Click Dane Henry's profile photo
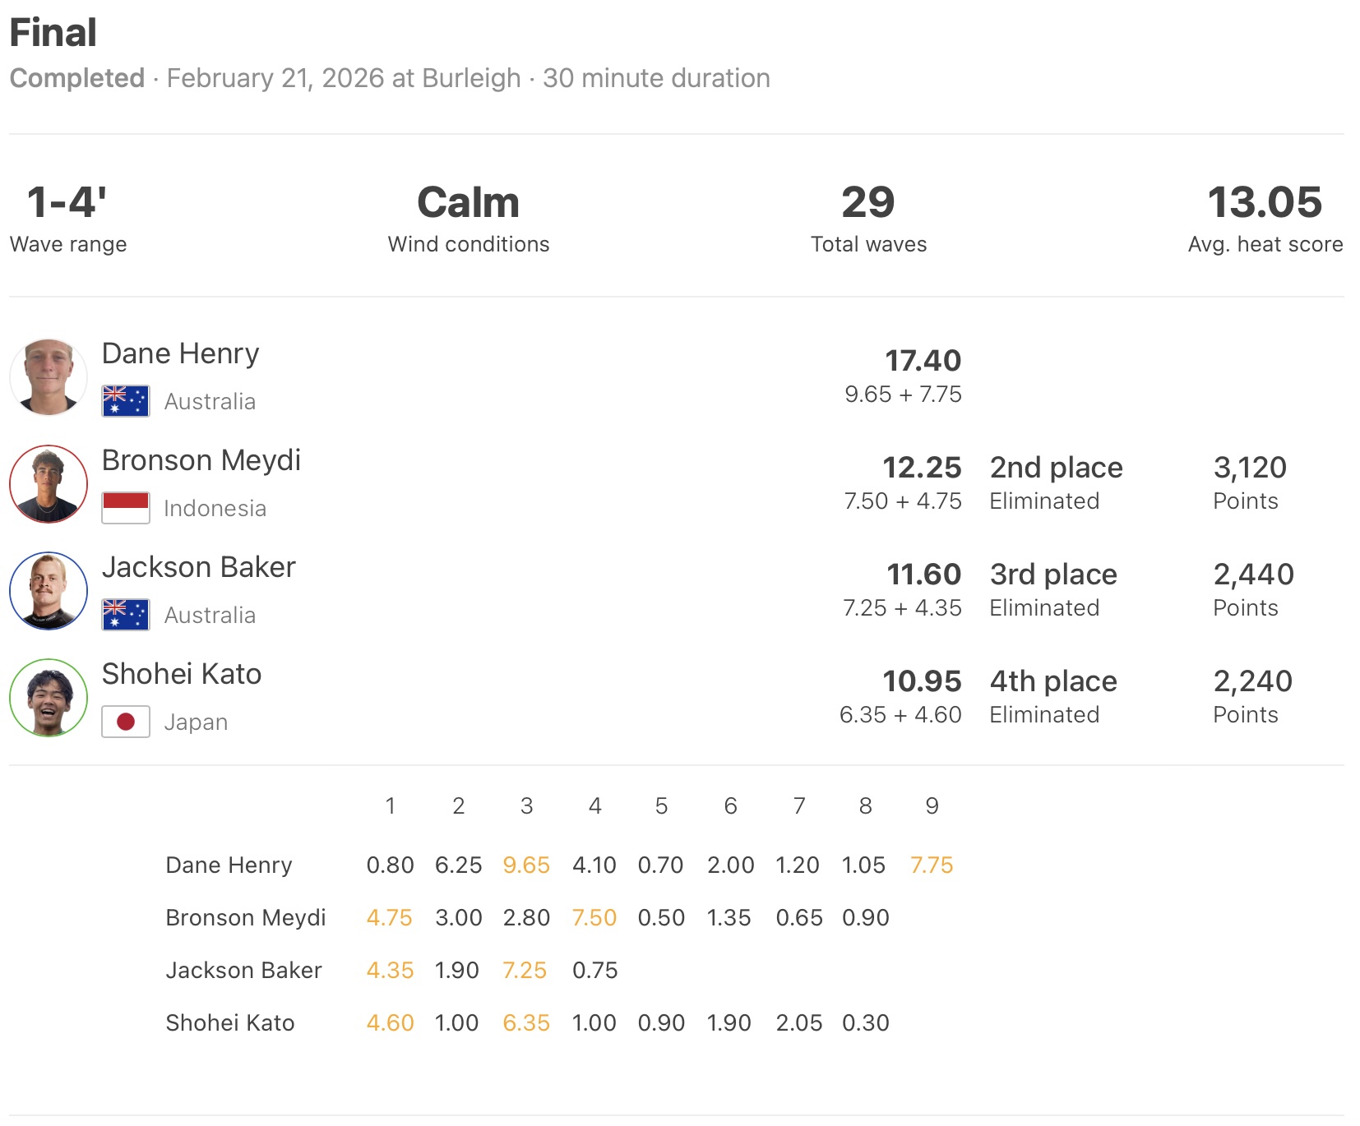 click(49, 377)
